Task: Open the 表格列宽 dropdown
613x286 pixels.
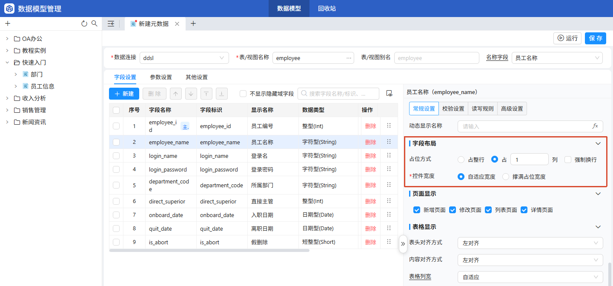Action: coord(530,277)
